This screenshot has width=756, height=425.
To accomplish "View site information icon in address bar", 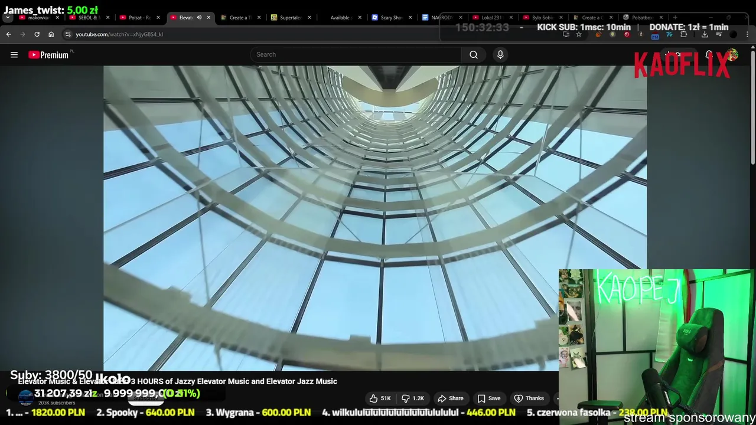I will (x=68, y=34).
